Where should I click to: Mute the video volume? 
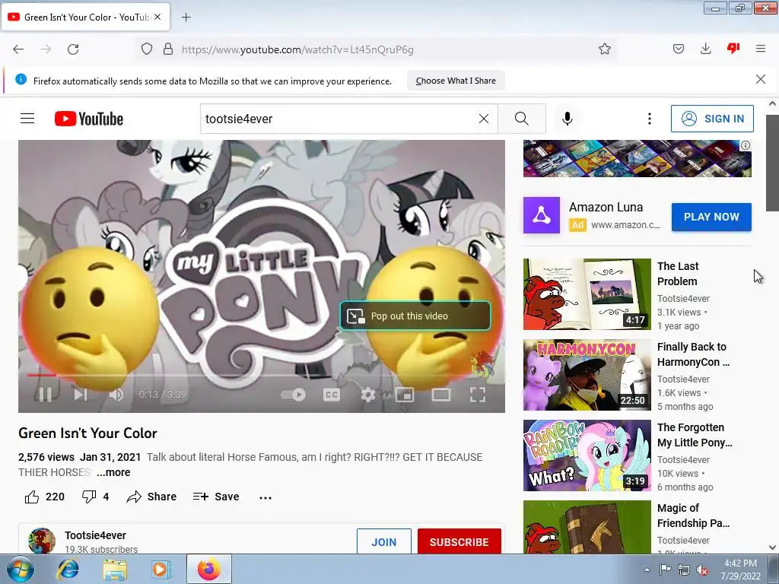116,395
